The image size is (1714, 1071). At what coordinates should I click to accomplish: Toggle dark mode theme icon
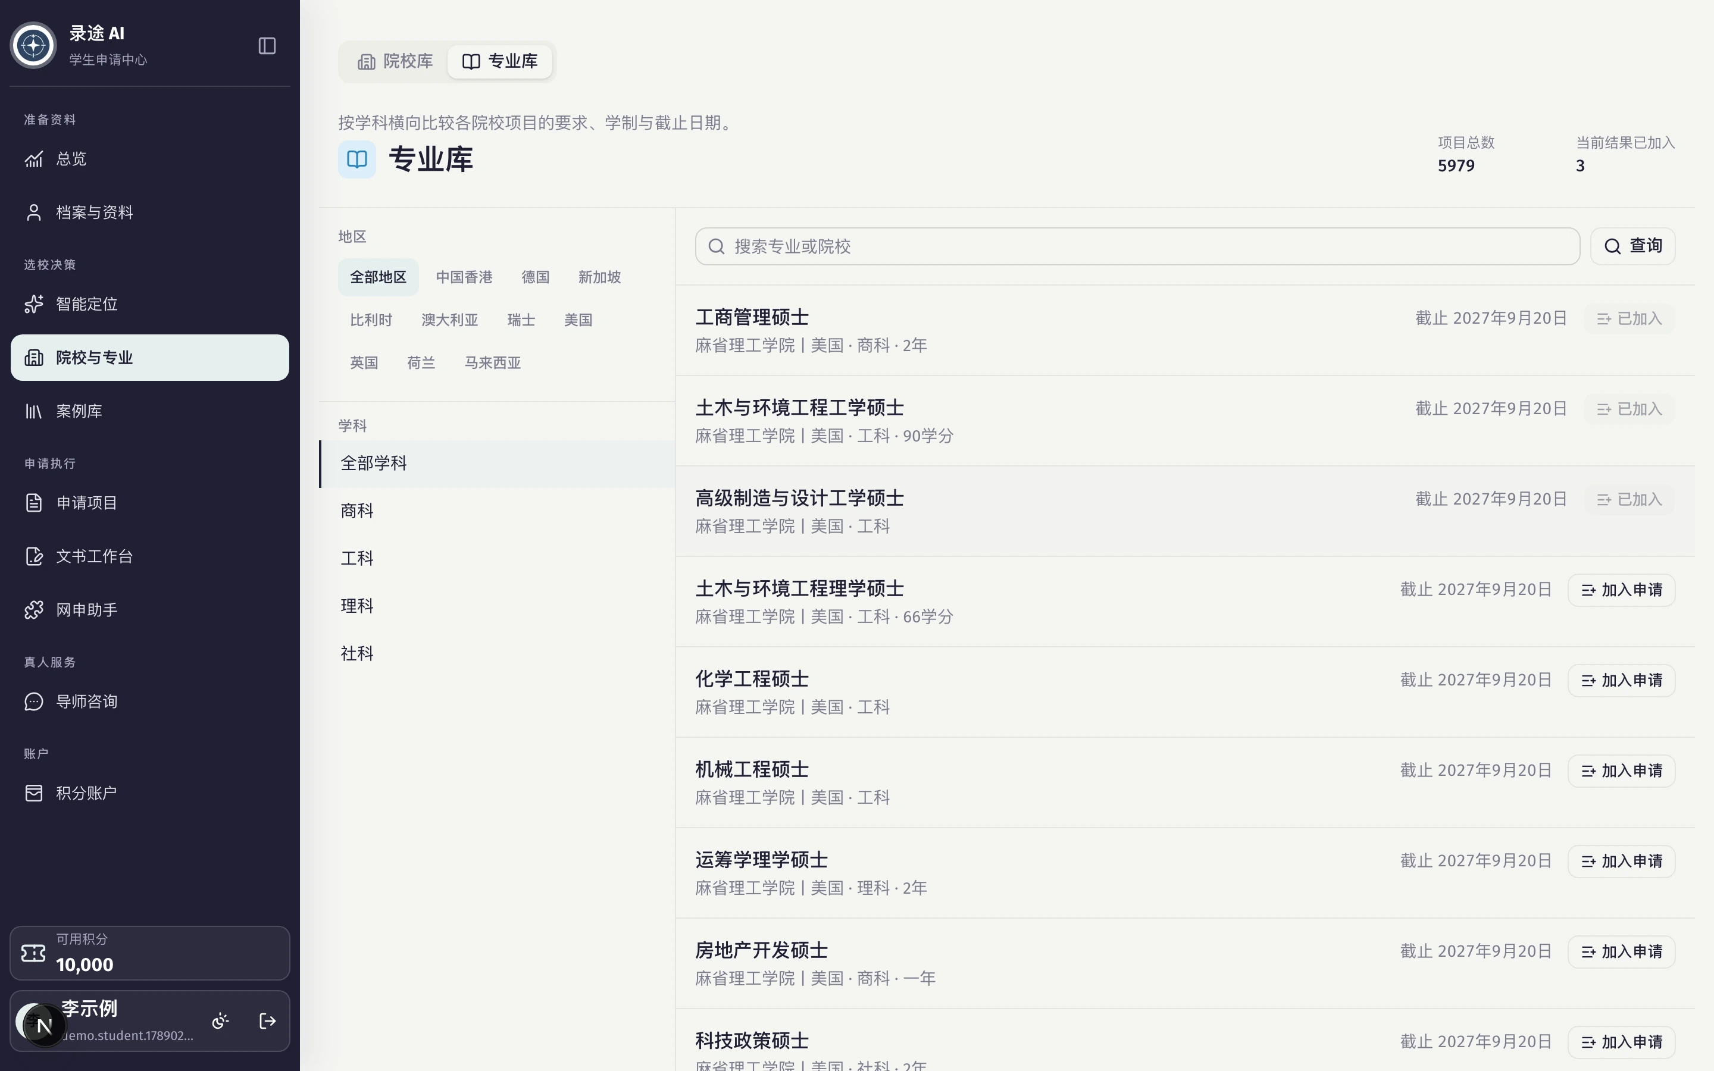tap(220, 1020)
